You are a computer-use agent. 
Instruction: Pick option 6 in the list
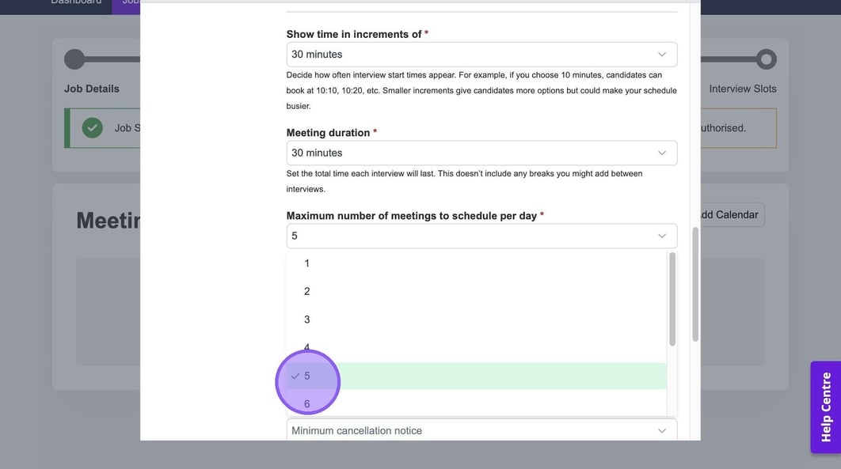click(307, 404)
